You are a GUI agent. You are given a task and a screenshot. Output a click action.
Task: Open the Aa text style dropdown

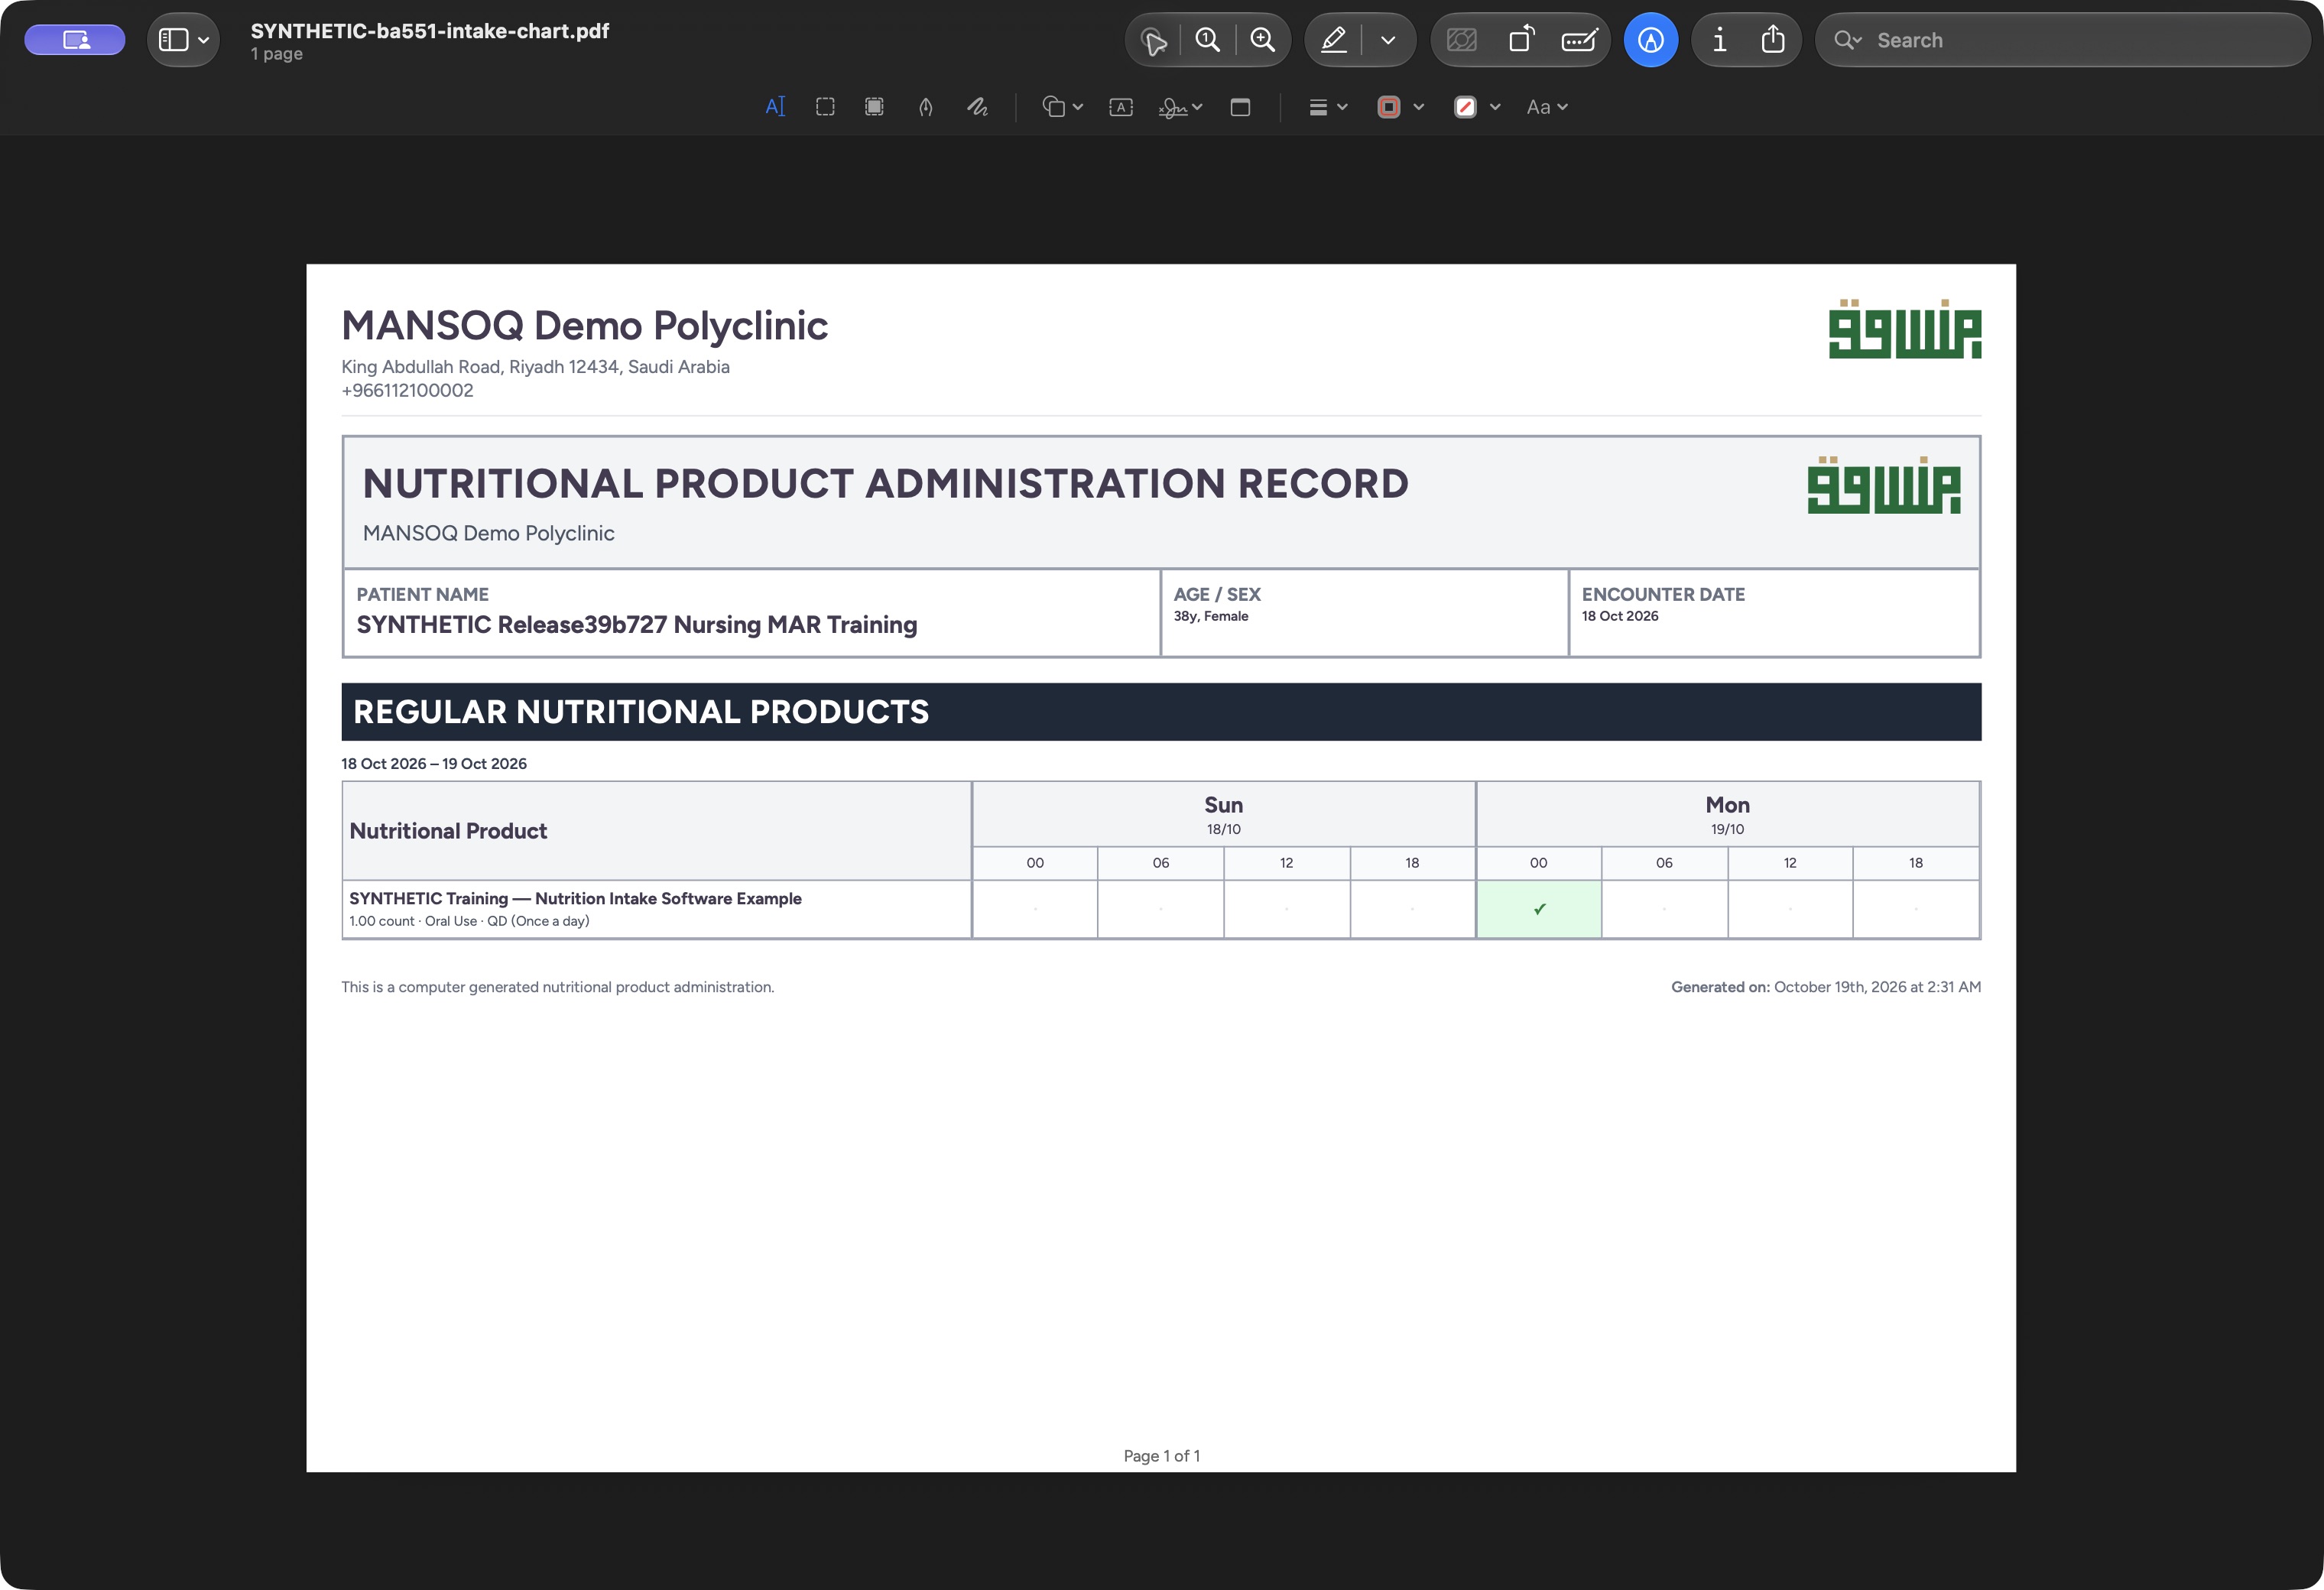click(x=1547, y=107)
